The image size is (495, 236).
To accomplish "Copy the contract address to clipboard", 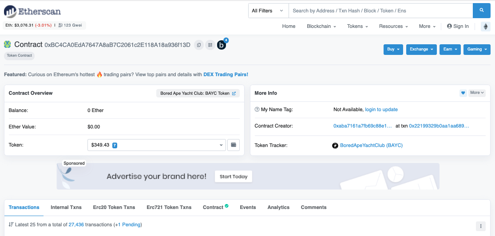I will (x=198, y=45).
